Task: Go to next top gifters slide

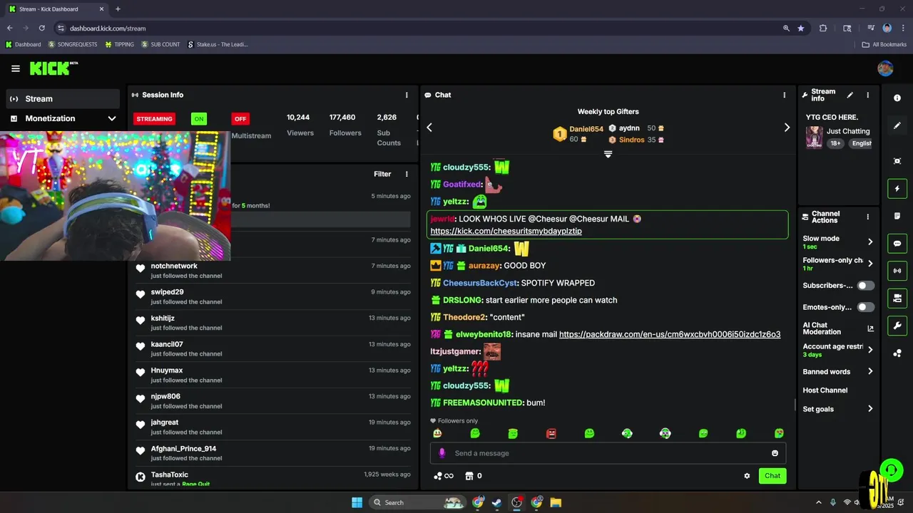Action: 787,128
